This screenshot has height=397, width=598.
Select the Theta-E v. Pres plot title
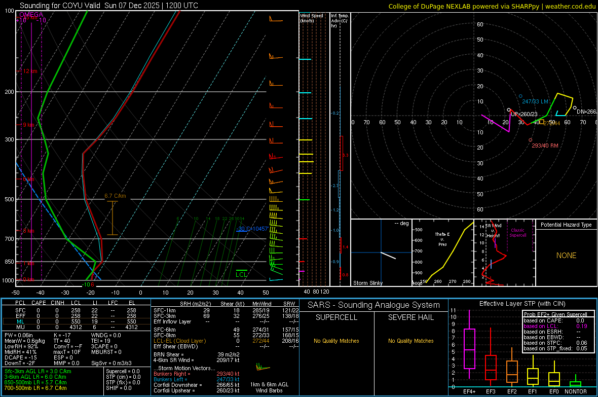click(x=442, y=239)
